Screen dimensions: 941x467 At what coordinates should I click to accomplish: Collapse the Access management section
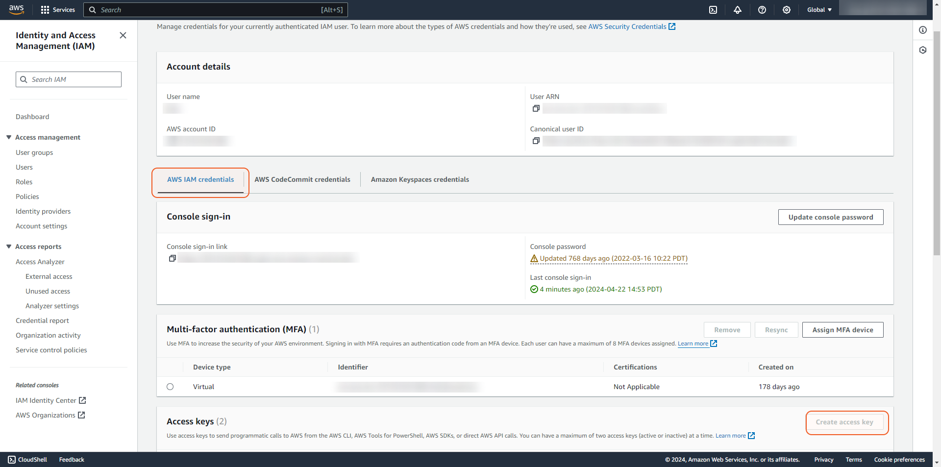(9, 137)
